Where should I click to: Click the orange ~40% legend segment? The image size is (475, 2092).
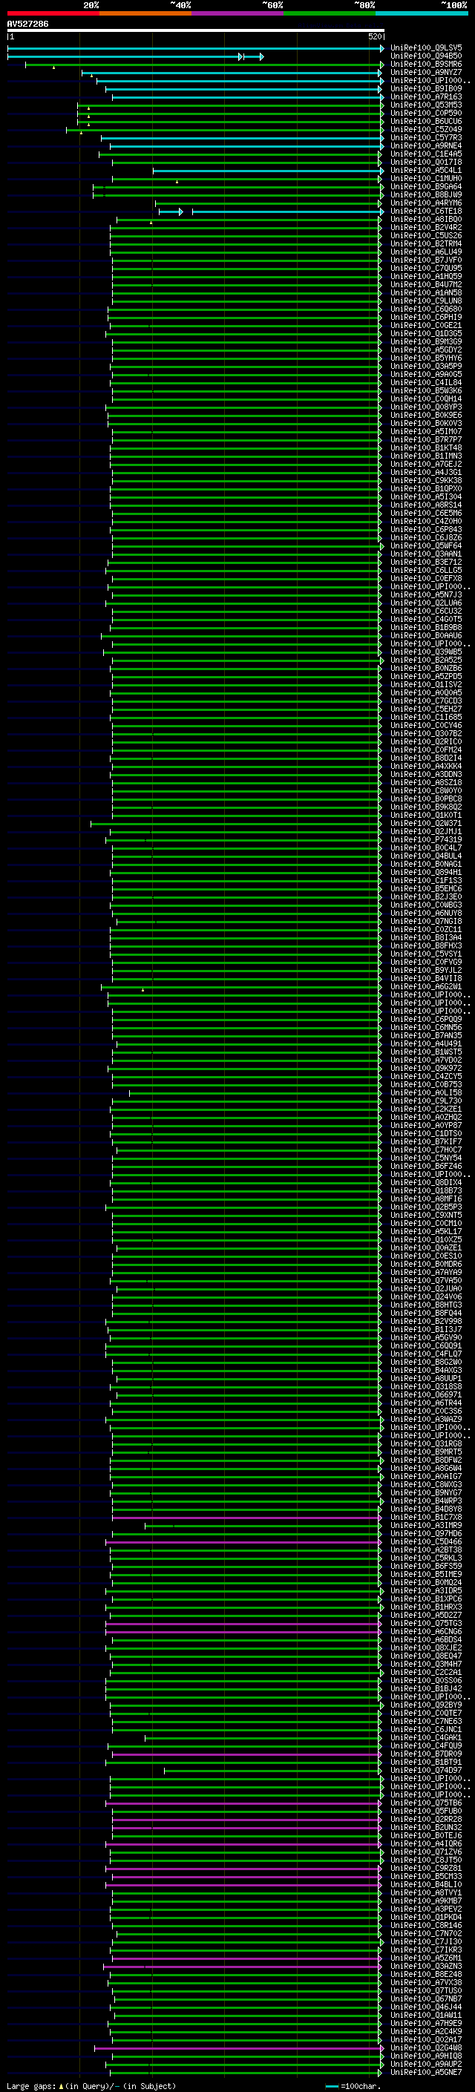[145, 13]
